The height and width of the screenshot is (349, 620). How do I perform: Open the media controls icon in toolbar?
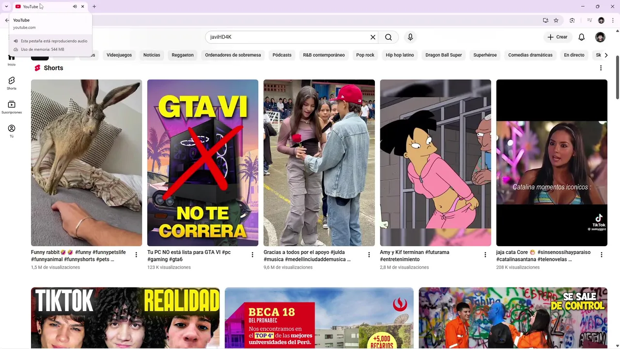pyautogui.click(x=589, y=20)
